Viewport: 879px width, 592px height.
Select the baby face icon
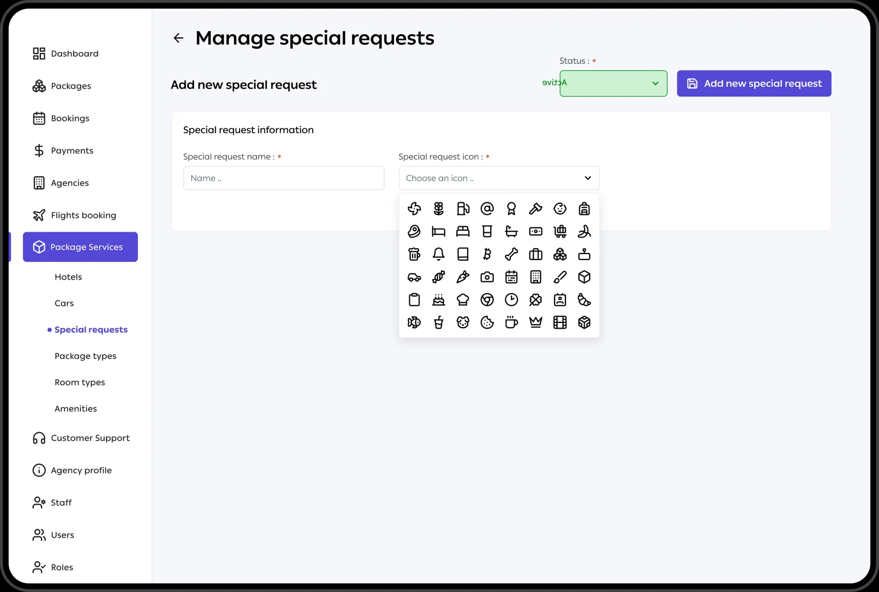pyautogui.click(x=560, y=208)
